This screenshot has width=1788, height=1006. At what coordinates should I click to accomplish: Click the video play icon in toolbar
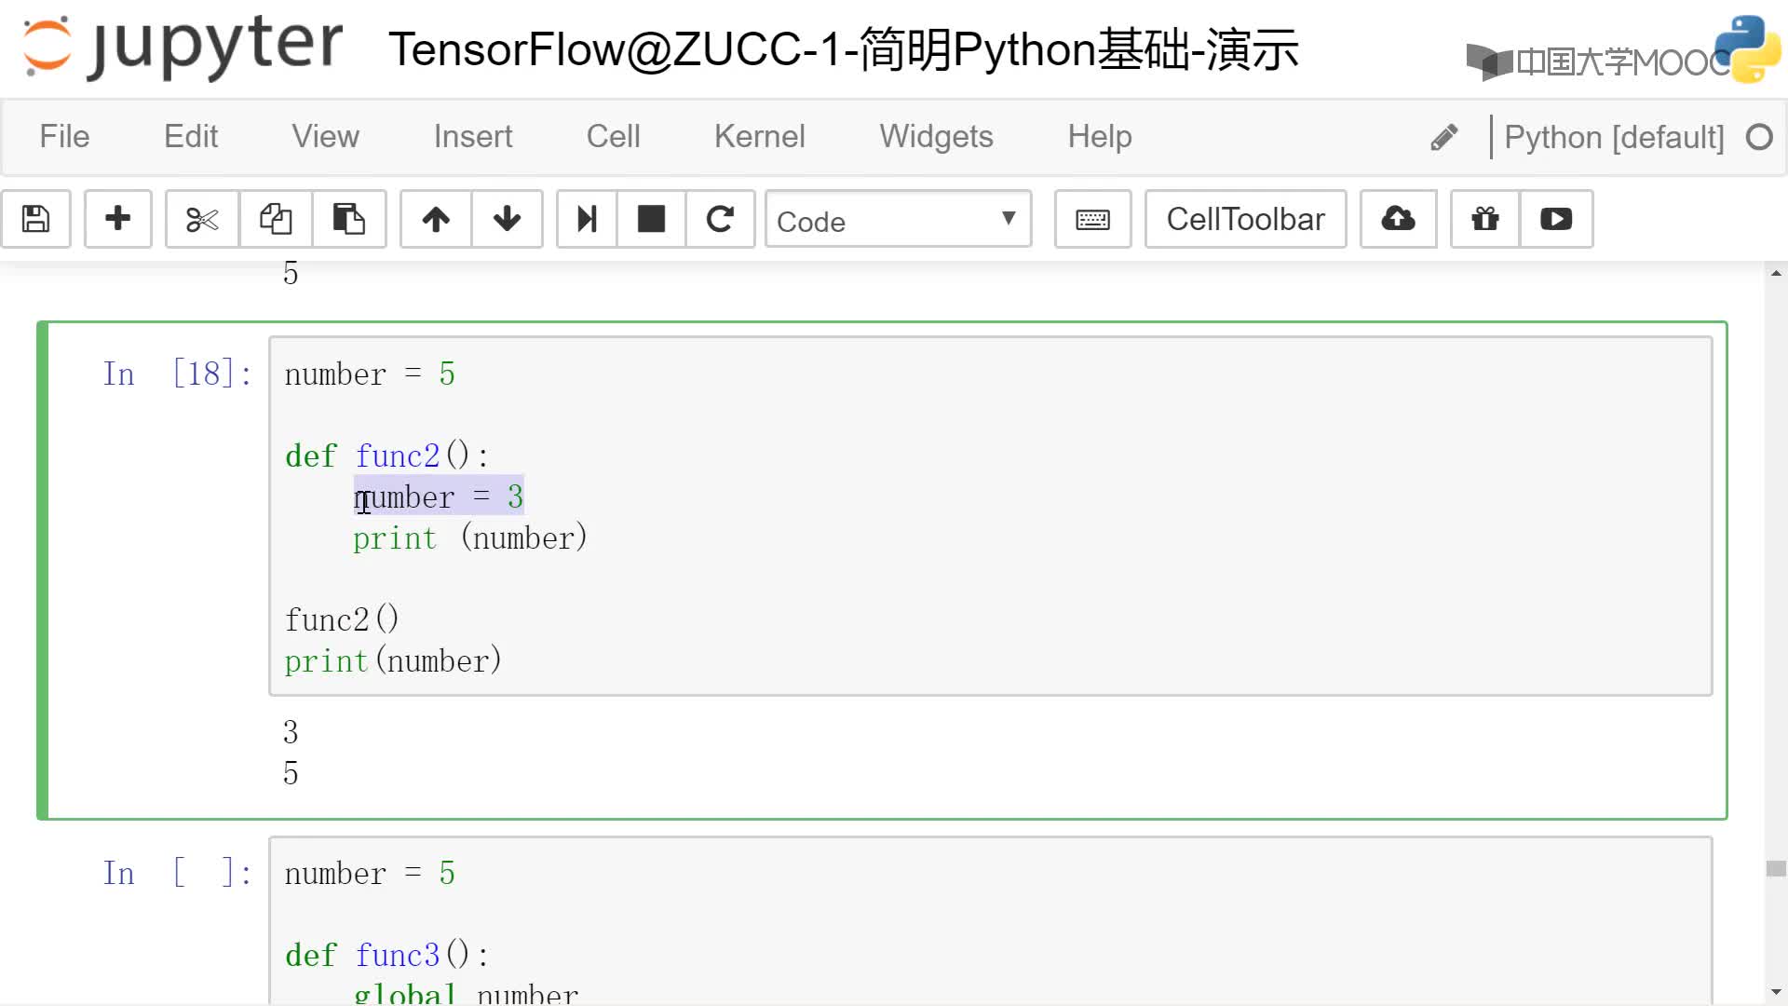tap(1556, 220)
